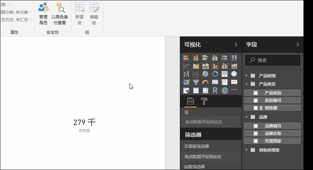This screenshot has width=313, height=170.
Task: Insert a table visual
Action: coord(196,91)
